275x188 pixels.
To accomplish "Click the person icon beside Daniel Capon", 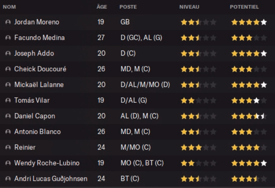I will coord(8,116).
